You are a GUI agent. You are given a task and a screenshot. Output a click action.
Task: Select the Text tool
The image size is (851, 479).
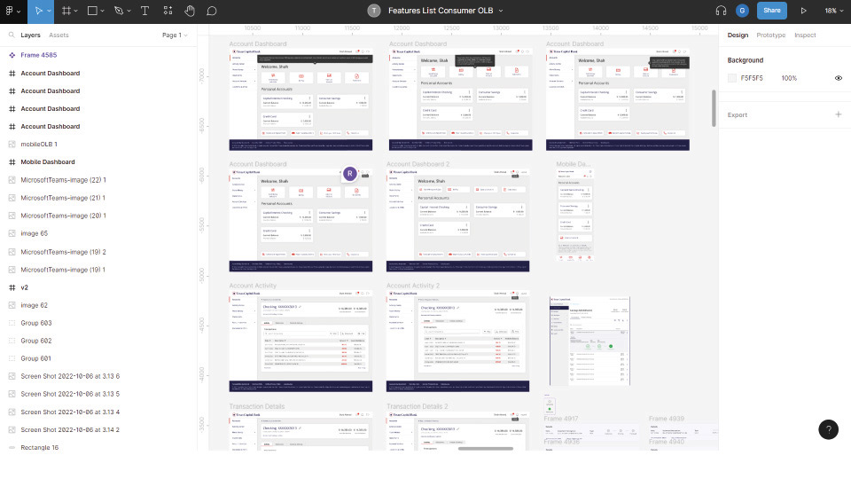[x=144, y=11]
